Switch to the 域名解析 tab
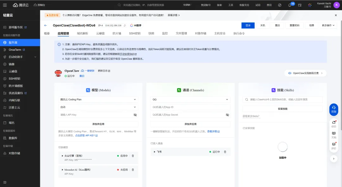Image resolution: width=342 pixels, height=187 pixels. [82, 33]
